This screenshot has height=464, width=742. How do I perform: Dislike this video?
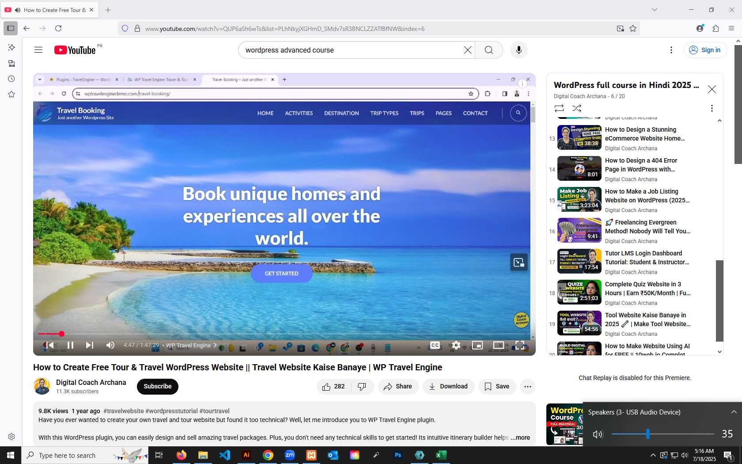362,386
